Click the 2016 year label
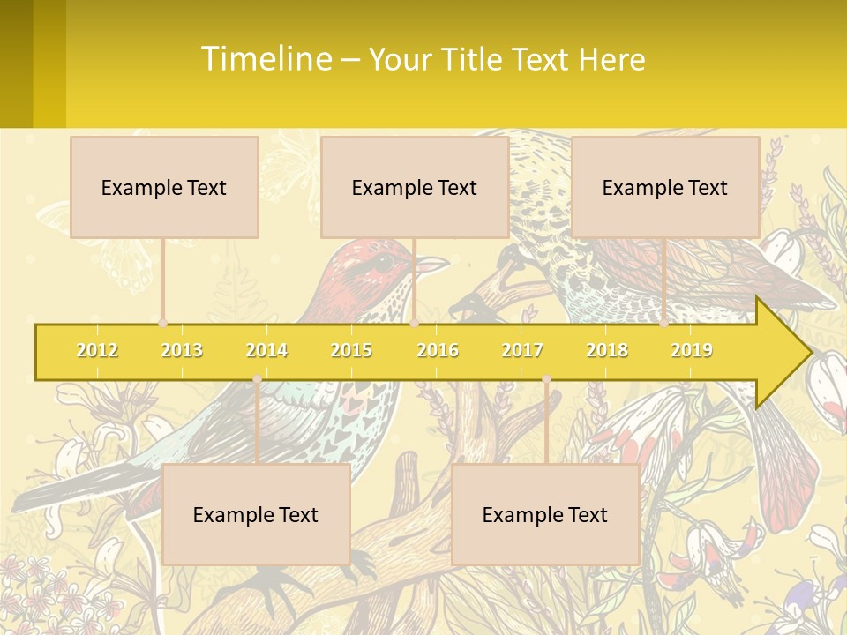The width and height of the screenshot is (847, 635). (438, 350)
